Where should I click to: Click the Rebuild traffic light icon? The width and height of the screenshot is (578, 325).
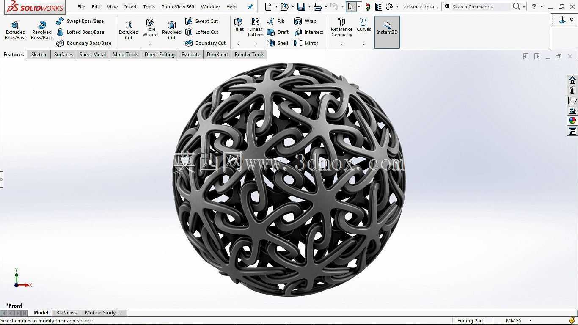coord(368,6)
